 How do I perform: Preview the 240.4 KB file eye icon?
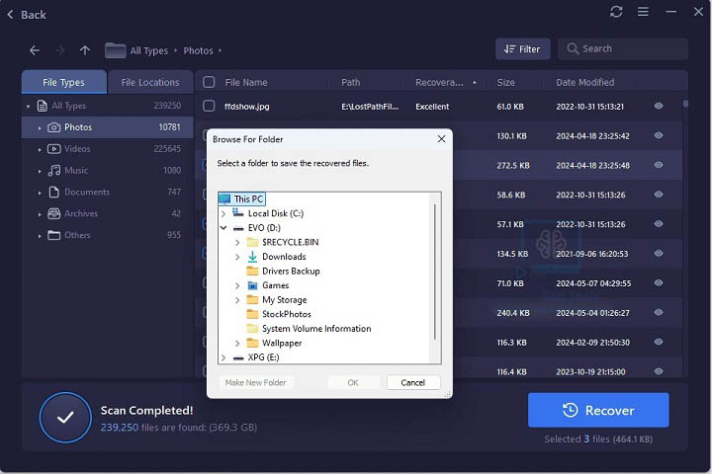click(659, 312)
